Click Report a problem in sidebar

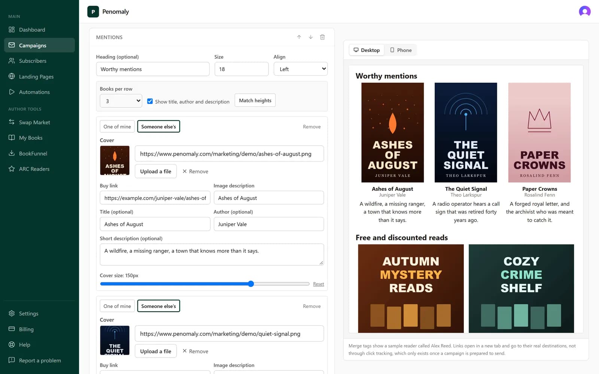click(x=39, y=360)
